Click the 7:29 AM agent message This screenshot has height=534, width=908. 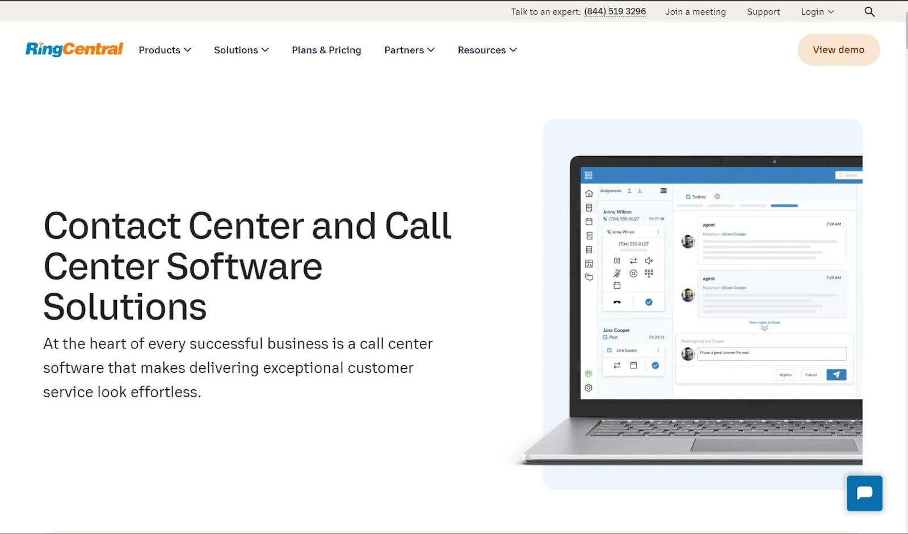[772, 294]
